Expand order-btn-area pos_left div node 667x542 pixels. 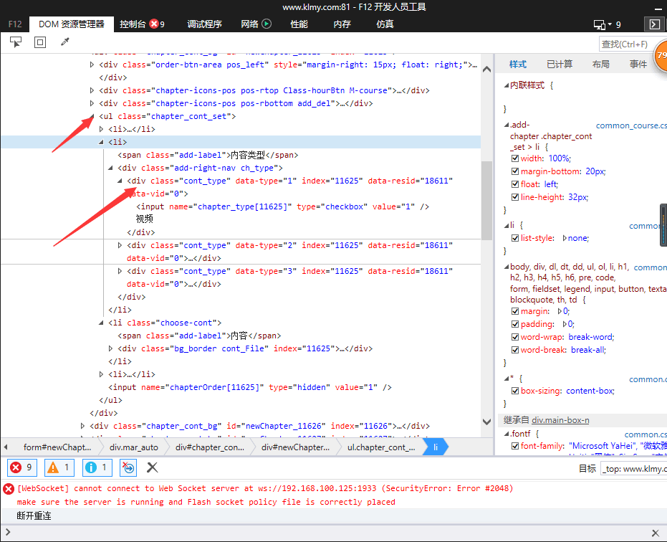tap(92, 65)
